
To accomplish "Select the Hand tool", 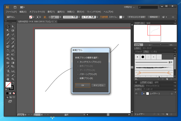I will [8, 79].
